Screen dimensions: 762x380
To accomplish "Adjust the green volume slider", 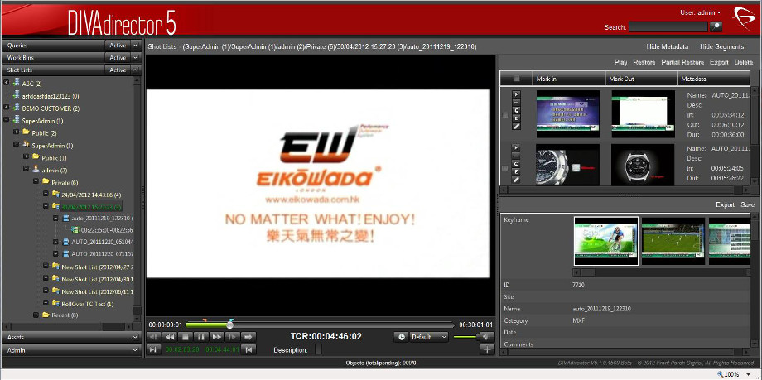I will 466,336.
